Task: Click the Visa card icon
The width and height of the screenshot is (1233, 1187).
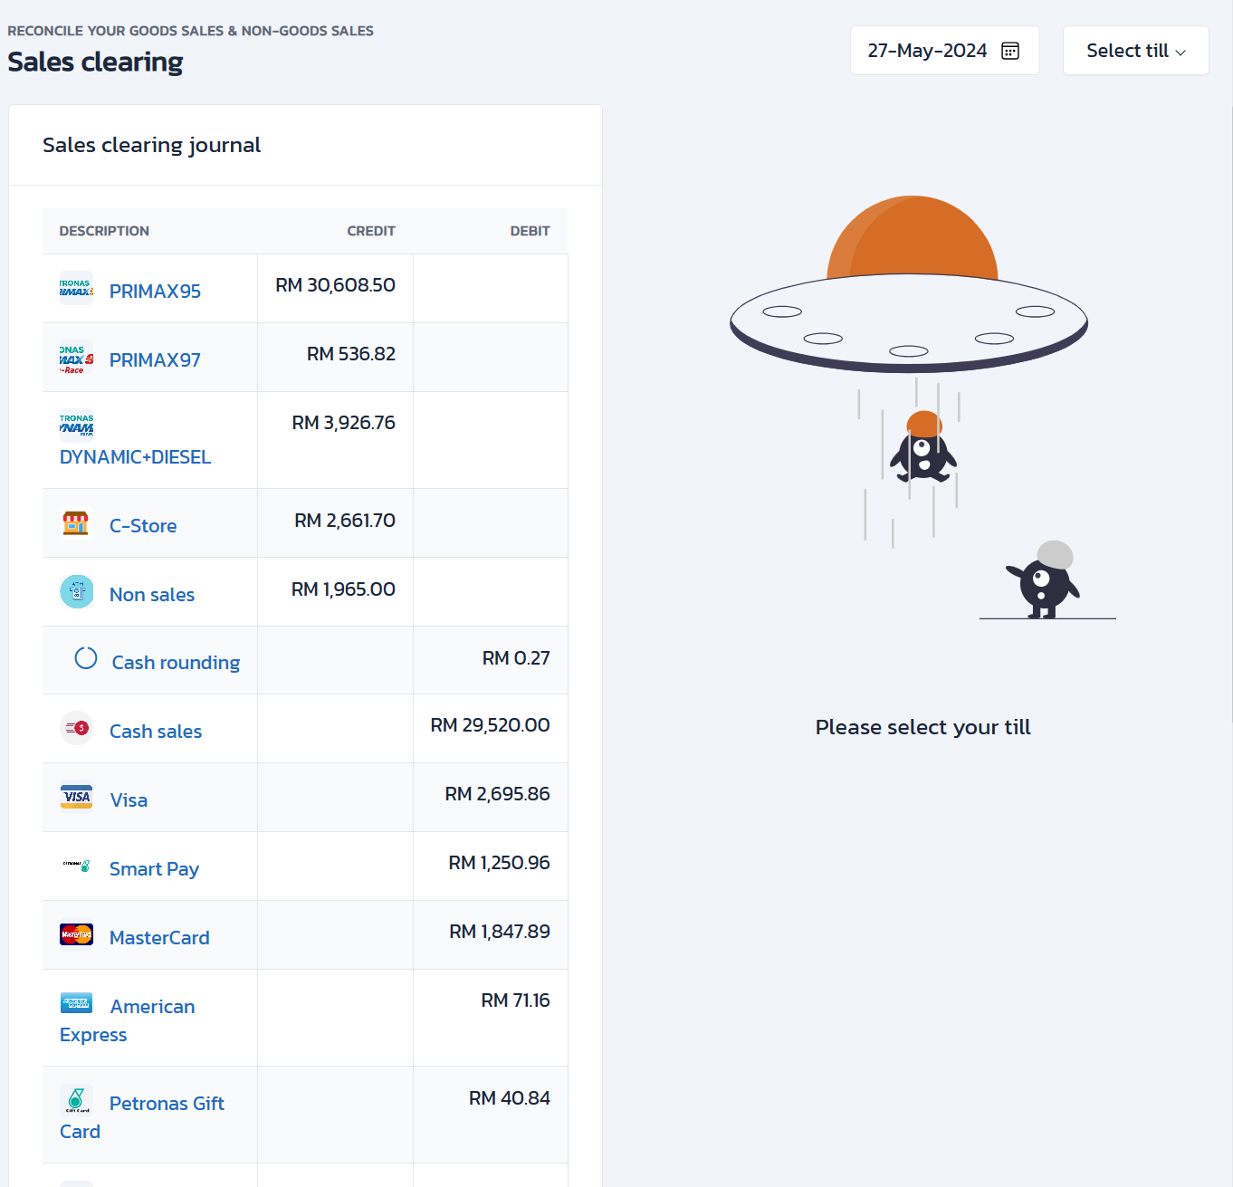Action: 76,797
